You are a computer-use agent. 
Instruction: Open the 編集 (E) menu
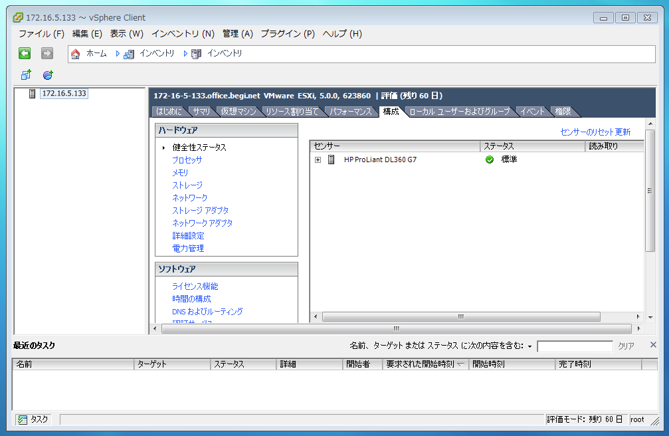click(87, 34)
